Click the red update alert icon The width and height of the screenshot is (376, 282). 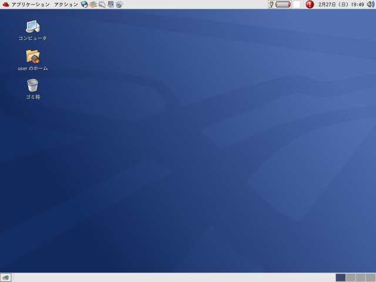310,4
